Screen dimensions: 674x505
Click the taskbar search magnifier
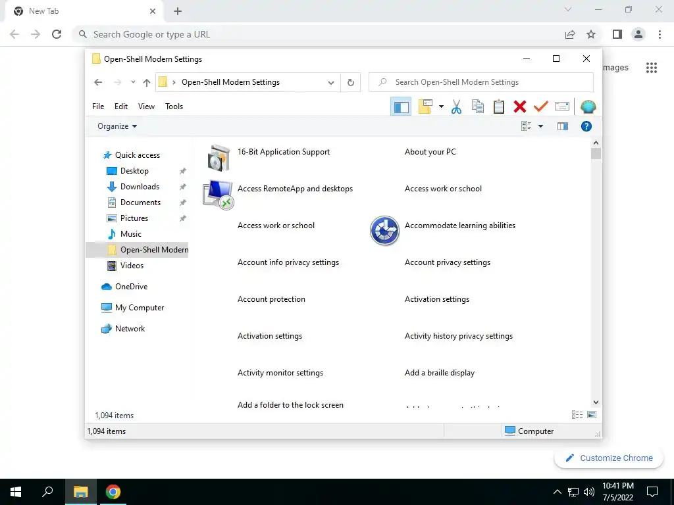point(47,492)
